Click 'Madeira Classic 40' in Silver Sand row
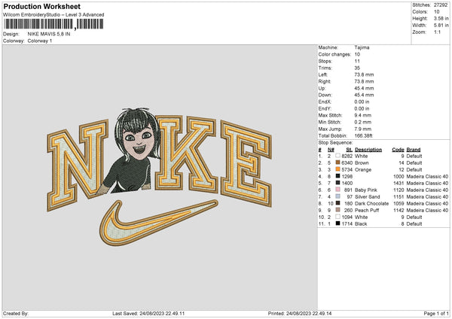Image resolution: width=452 pixels, height=319 pixels. (x=427, y=197)
